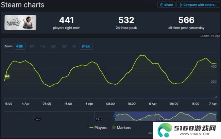Click the 7 Apr axis label
The height and width of the screenshot is (139, 221).
point(213,104)
